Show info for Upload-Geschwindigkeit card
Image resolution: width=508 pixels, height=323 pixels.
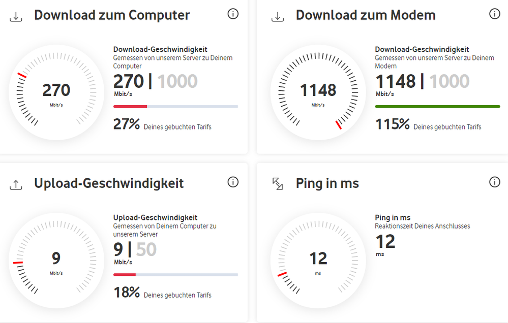tap(233, 182)
